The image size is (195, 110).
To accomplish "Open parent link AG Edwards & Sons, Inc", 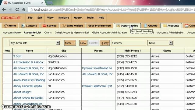I will pos(97,74).
